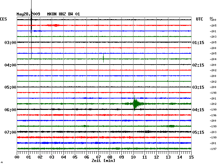Click minute 02 on the time axis
218x166 pixels.
[40, 157]
